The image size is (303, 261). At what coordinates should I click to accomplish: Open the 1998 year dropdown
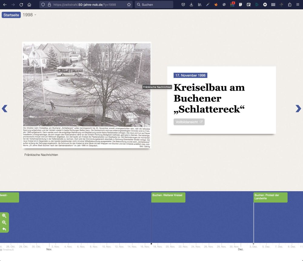(29, 14)
